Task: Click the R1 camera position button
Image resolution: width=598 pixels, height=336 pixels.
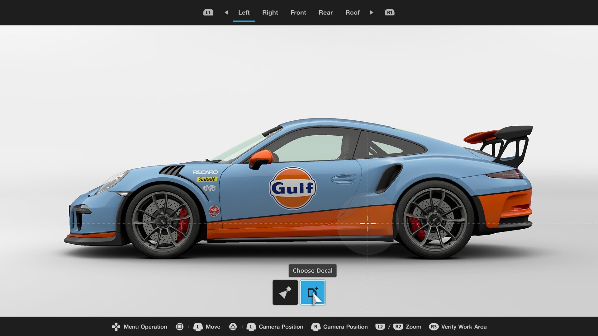Action: tap(388, 12)
